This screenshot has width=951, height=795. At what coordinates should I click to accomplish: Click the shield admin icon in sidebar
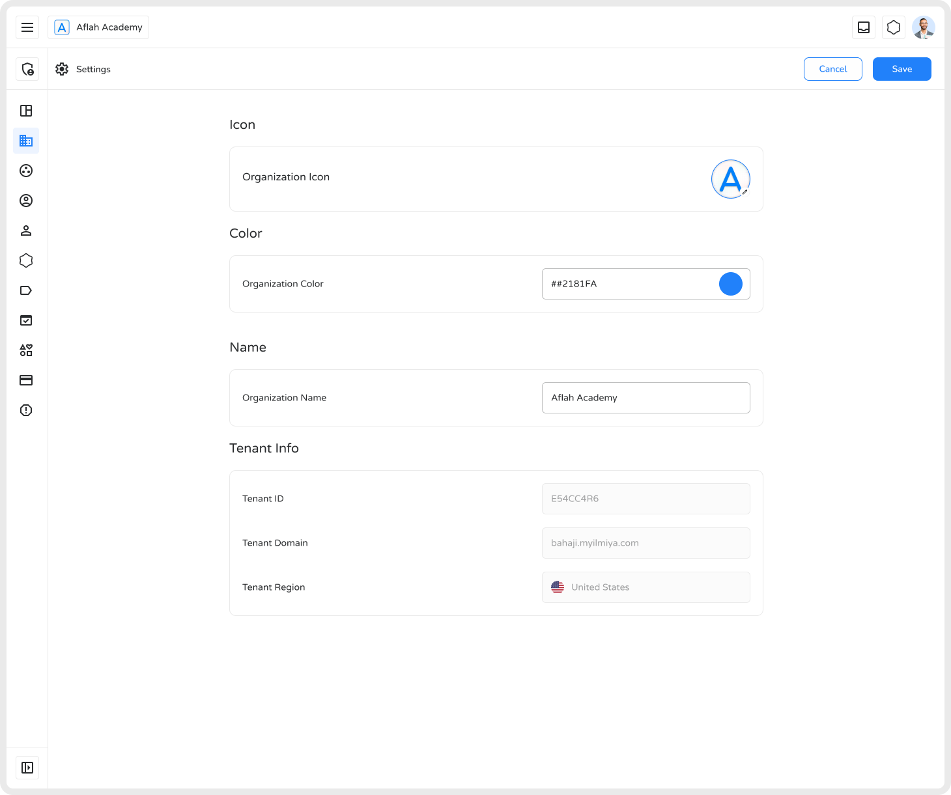coord(27,69)
